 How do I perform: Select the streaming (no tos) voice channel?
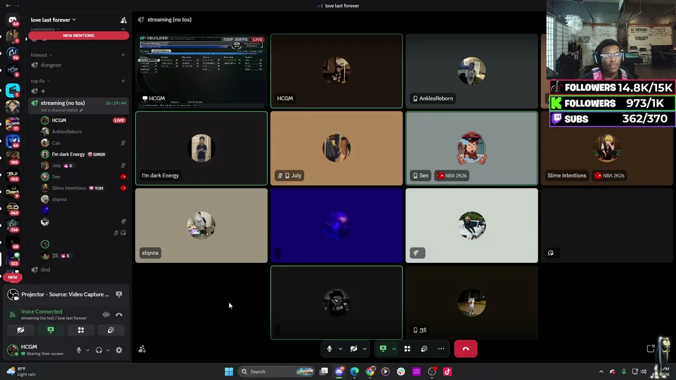tap(78, 106)
